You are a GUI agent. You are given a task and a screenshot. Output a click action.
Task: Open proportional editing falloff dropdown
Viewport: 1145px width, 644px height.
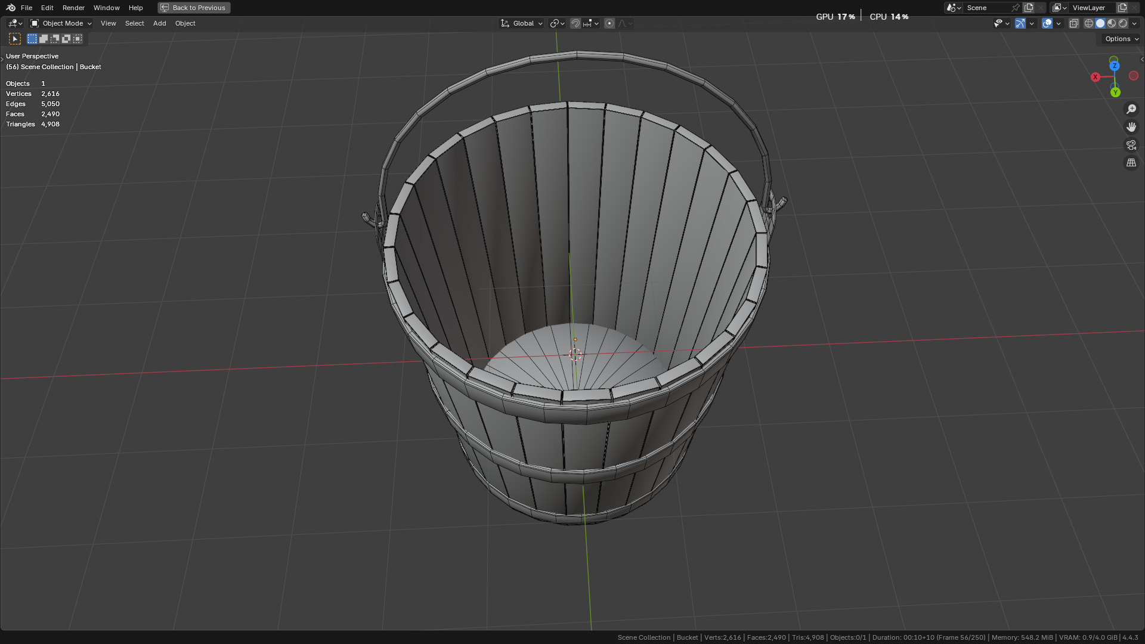[625, 23]
